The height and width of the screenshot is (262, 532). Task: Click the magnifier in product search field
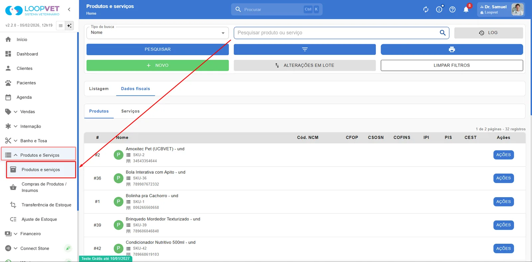(x=443, y=33)
